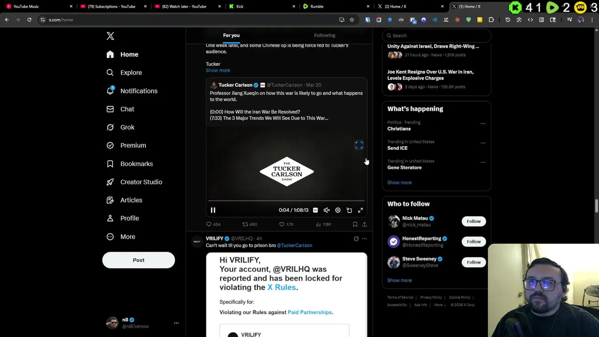599x337 pixels.
Task: Open Notifications page
Action: click(132, 91)
